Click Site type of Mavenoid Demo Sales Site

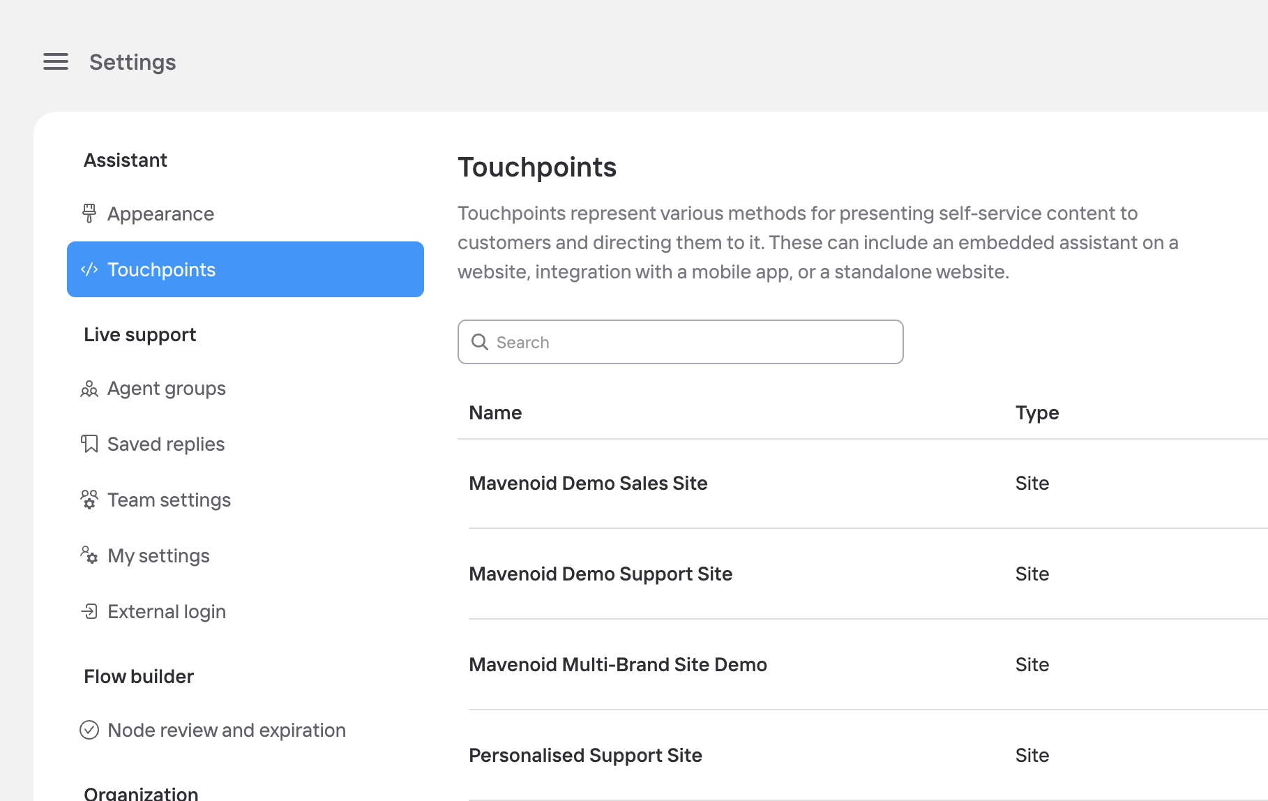1032,483
